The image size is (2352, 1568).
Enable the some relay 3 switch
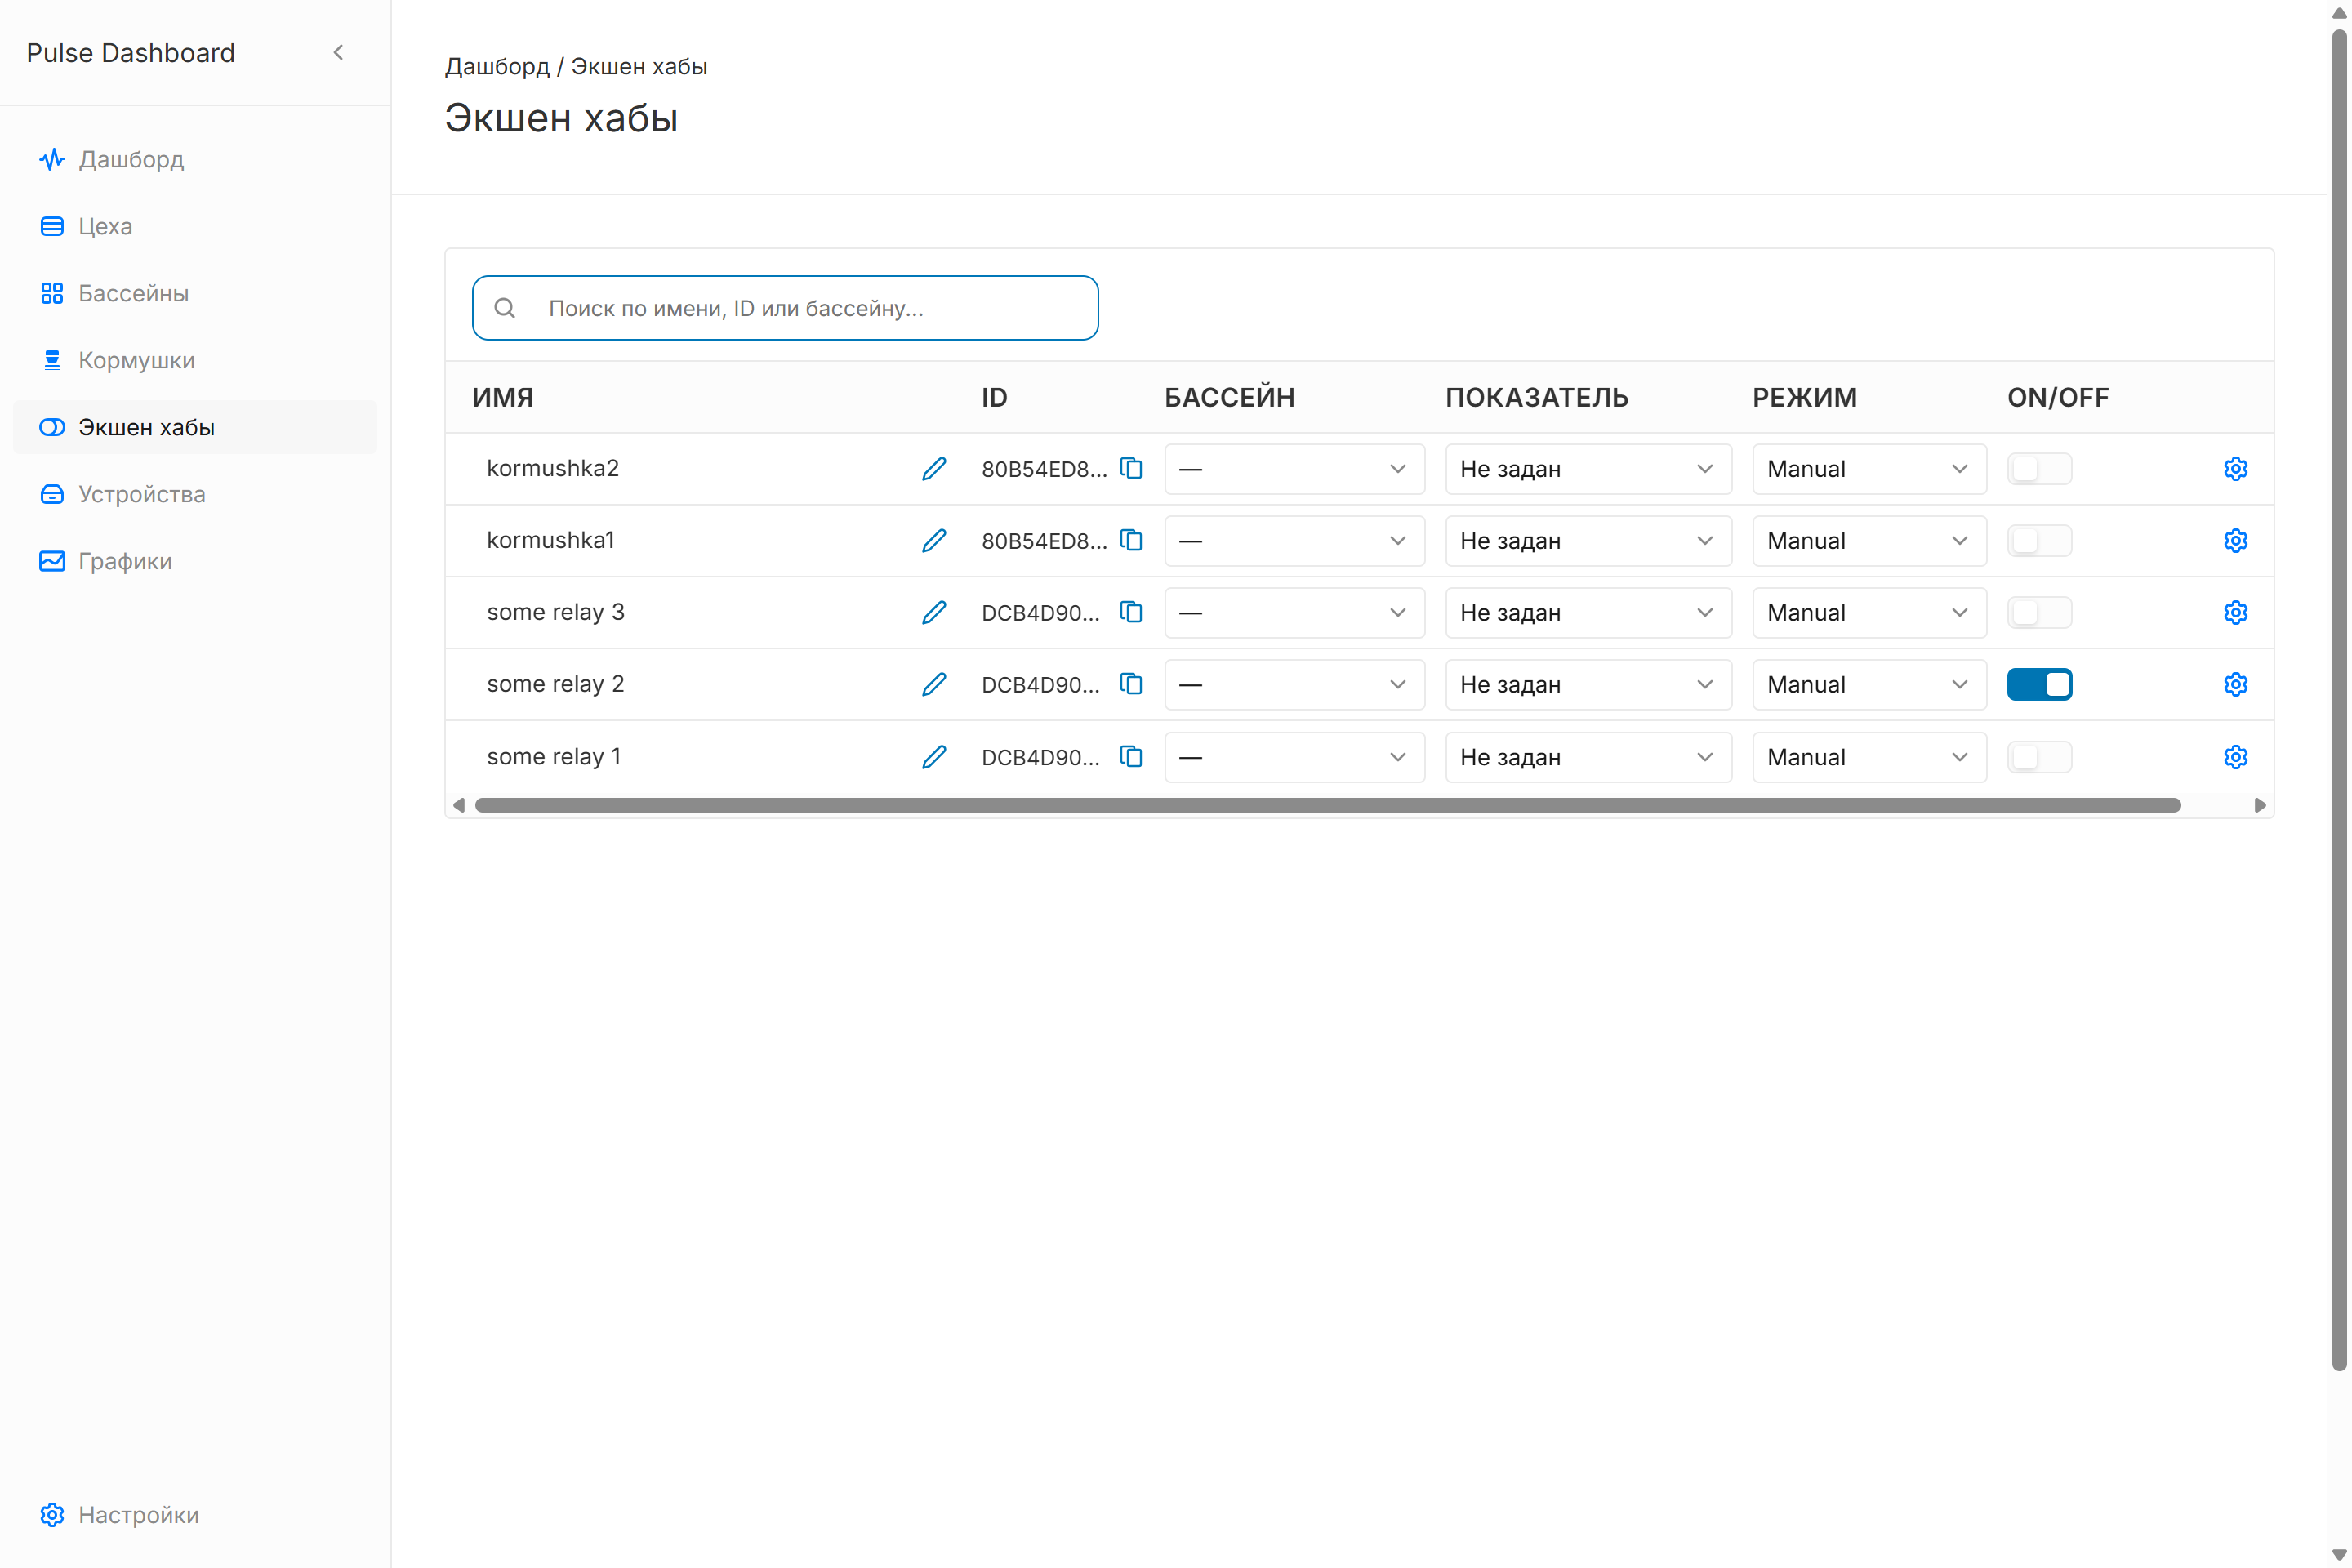pos(2039,612)
